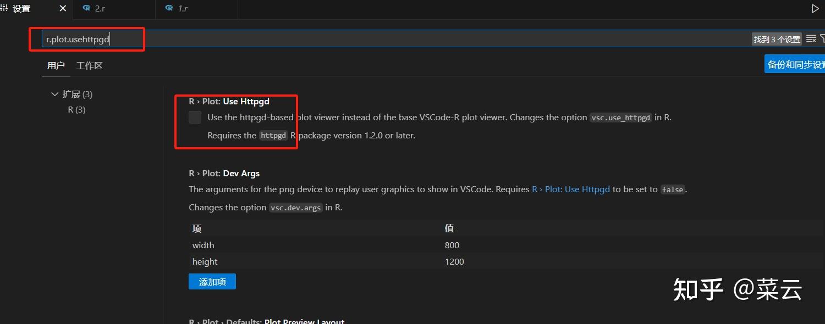Click the R language icon on 2.r tab
The height and width of the screenshot is (324, 825).
coord(87,8)
